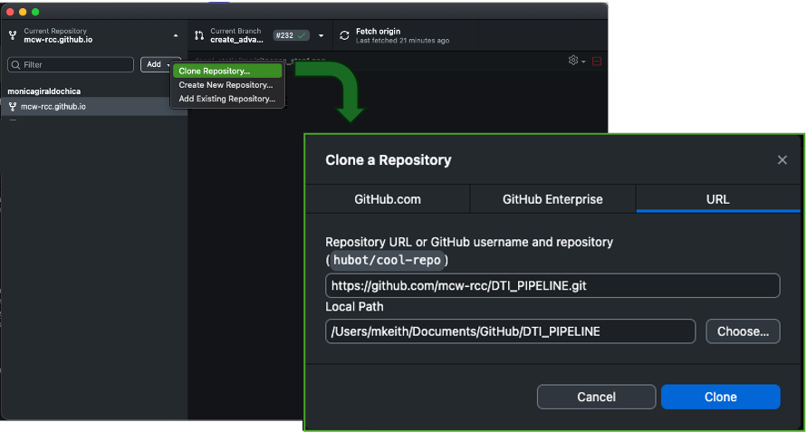Expand the Current Branch dropdown arrow

321,36
